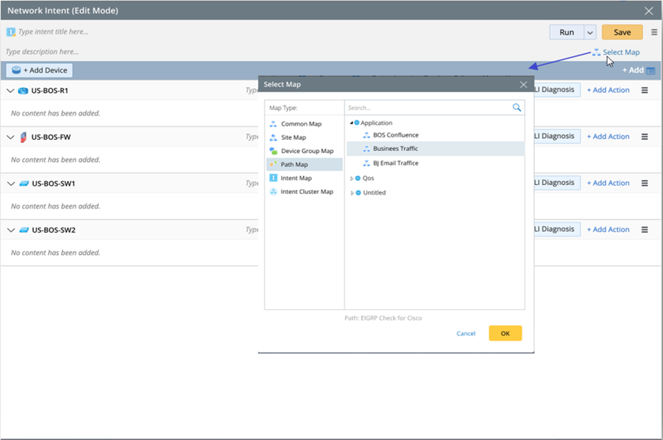Close the Select Map dialog
The width and height of the screenshot is (663, 440).
point(524,85)
